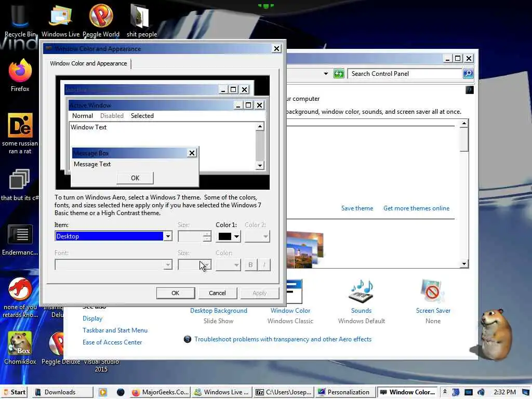The width and height of the screenshot is (532, 399).
Task: Click the Start button
Action: [15, 392]
